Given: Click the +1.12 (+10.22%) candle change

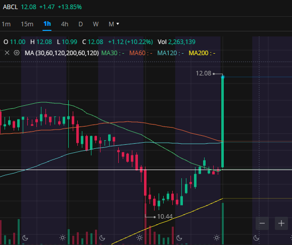Looking at the screenshot, I should 130,42.
